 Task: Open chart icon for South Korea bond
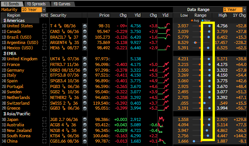tap(85, 136)
